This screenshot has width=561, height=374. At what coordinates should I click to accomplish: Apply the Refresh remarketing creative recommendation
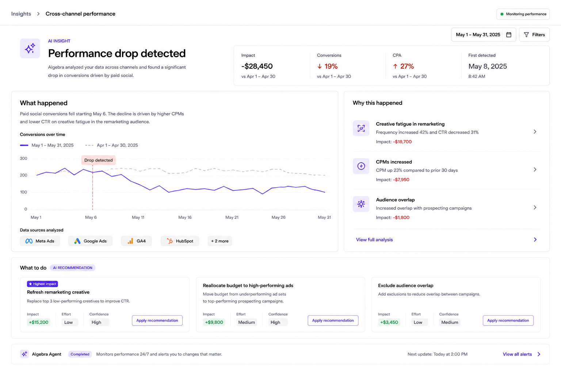(x=157, y=320)
